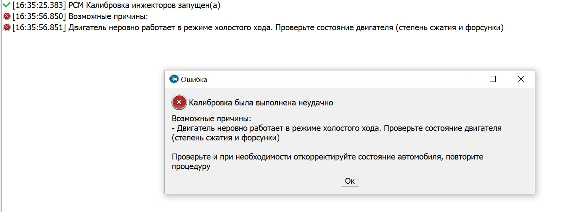Screen dimensions: 571x212
Task: Click the large red error icon in the dialog
Action: (x=179, y=103)
